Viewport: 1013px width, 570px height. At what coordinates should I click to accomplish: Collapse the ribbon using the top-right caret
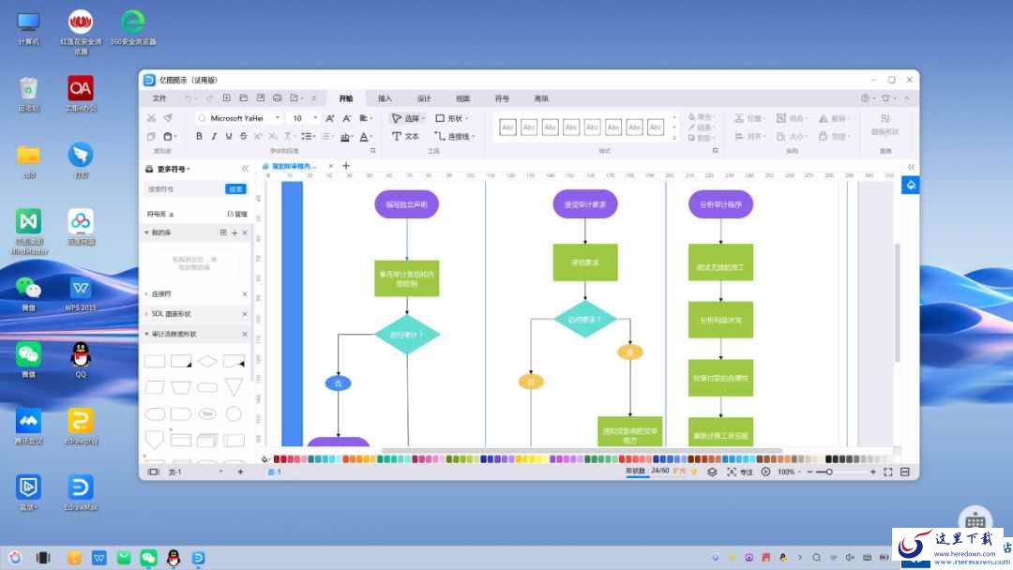(907, 98)
